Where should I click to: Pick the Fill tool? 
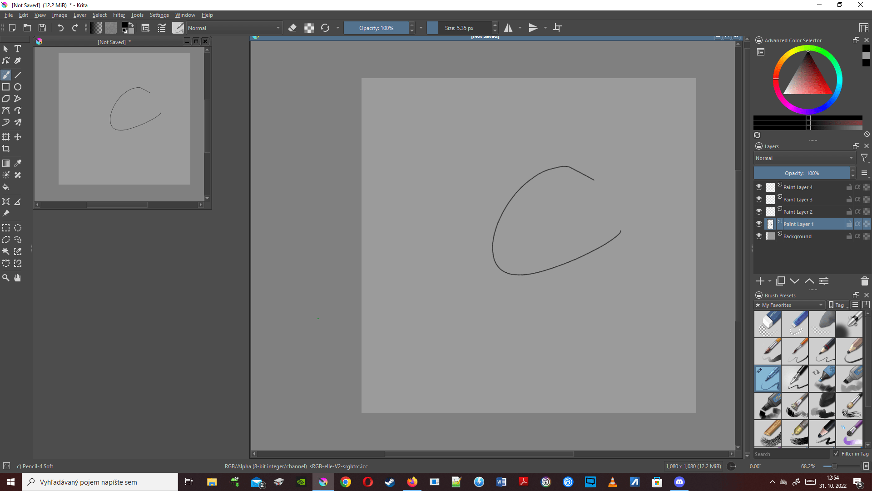(x=6, y=187)
